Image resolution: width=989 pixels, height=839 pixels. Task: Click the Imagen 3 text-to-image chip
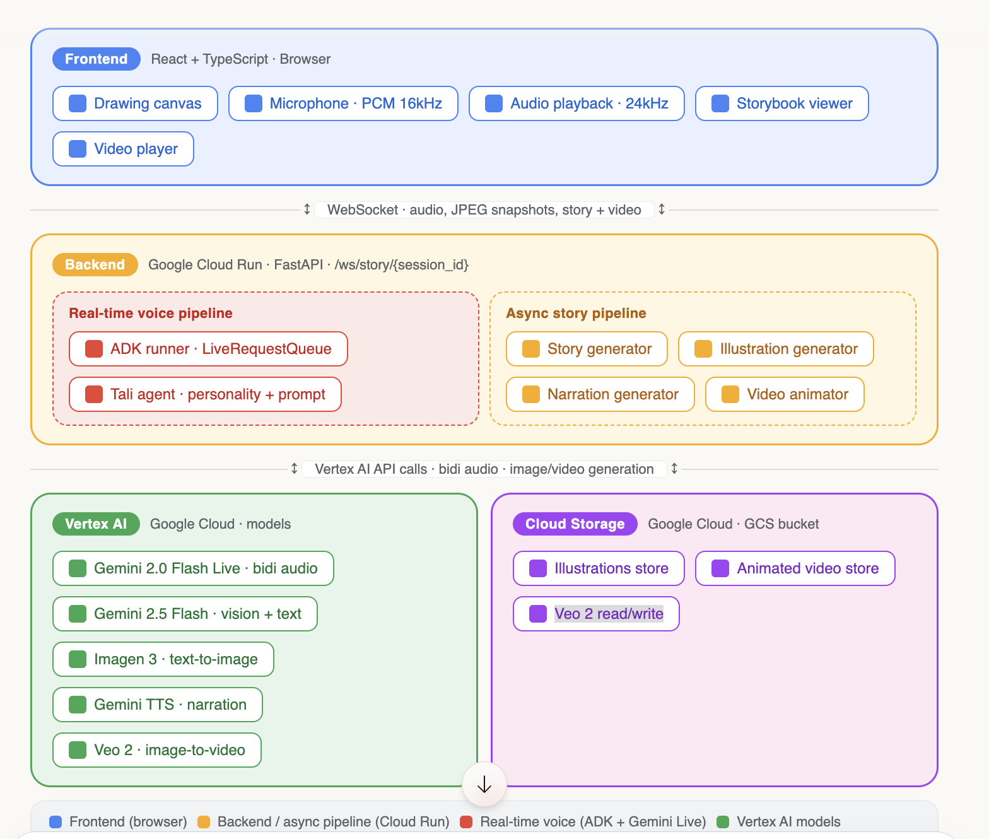point(163,659)
